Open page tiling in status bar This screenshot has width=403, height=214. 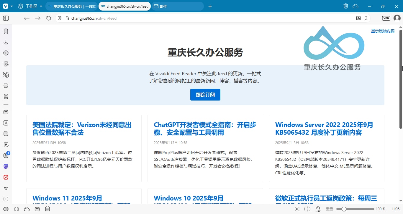click(x=307, y=209)
